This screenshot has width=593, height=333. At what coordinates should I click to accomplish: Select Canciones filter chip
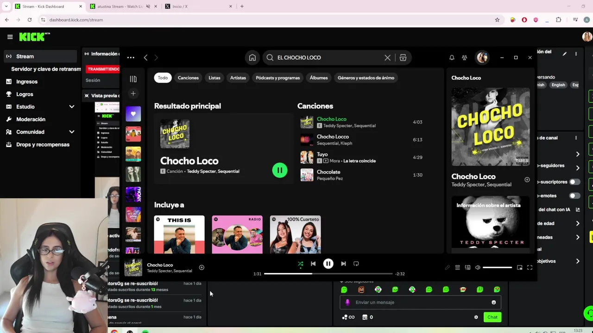click(188, 78)
